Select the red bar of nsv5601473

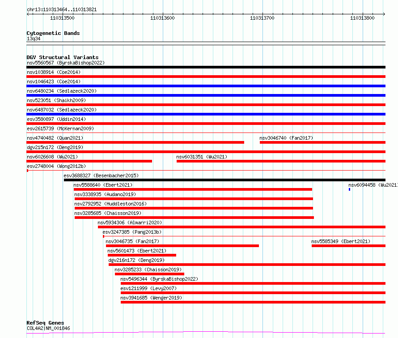pyautogui.click(x=142, y=255)
